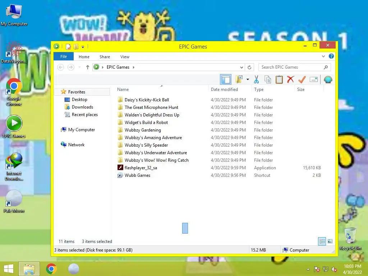Click the orange checkmark Properties icon
Viewport: 368px width, 276px height.
(x=302, y=79)
